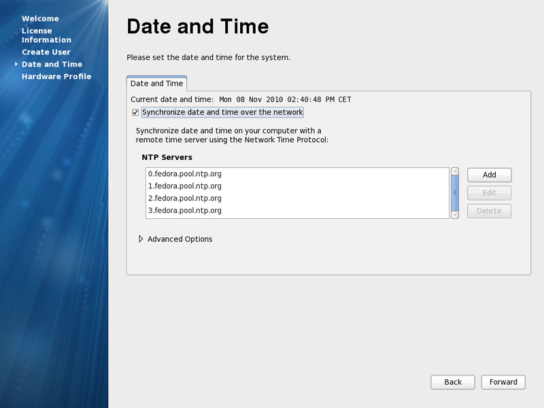Click the Delete NTP server button
The height and width of the screenshot is (408, 544).
pyautogui.click(x=489, y=211)
